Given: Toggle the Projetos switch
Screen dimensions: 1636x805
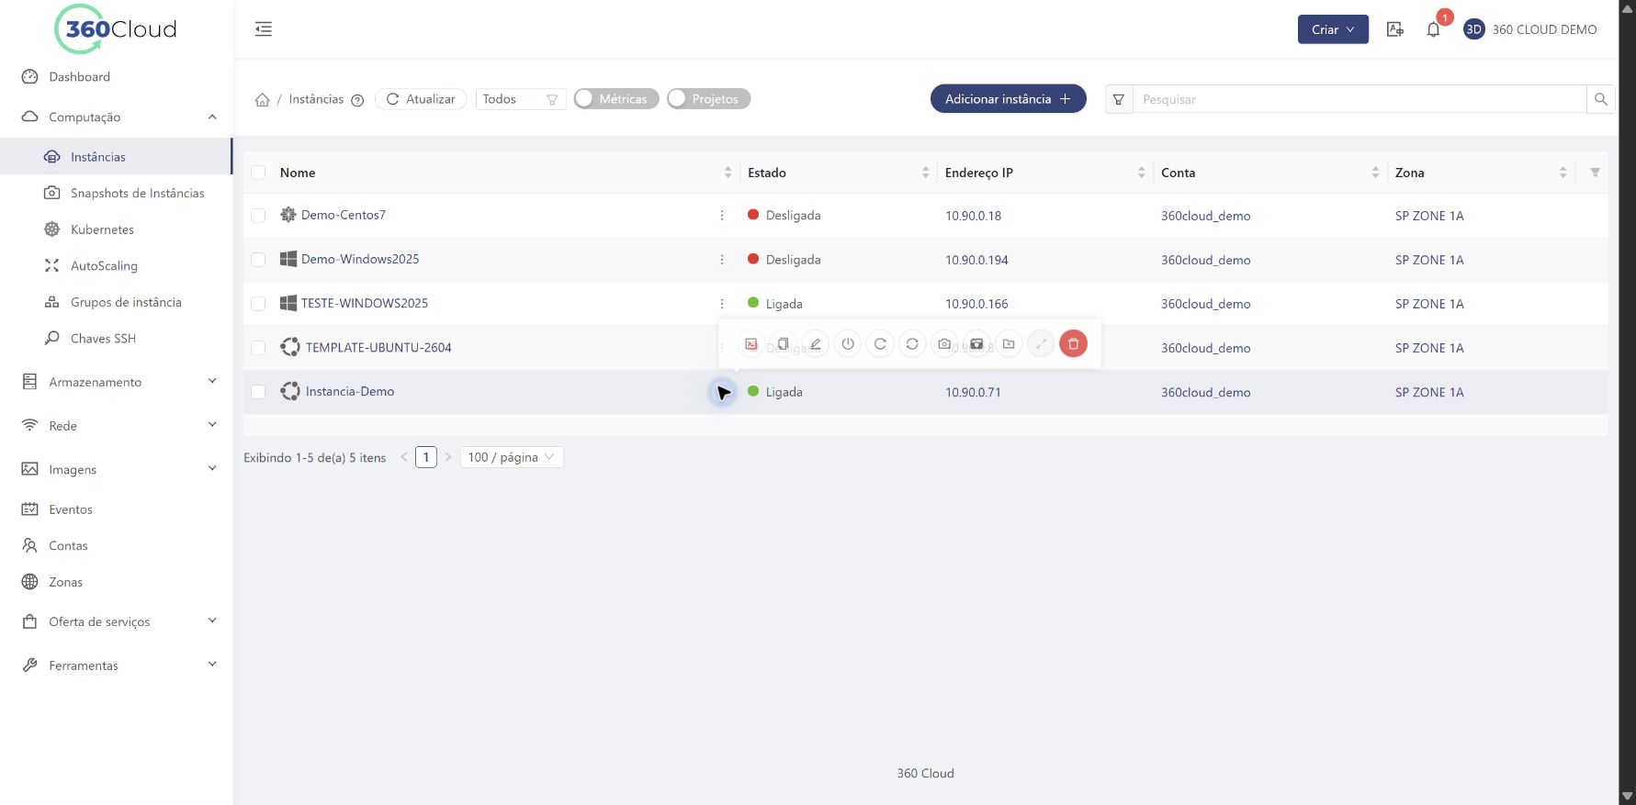Looking at the screenshot, I should 708,99.
